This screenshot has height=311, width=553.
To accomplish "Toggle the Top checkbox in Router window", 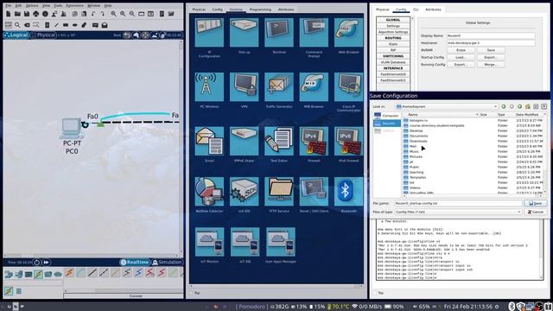I will tap(376, 293).
